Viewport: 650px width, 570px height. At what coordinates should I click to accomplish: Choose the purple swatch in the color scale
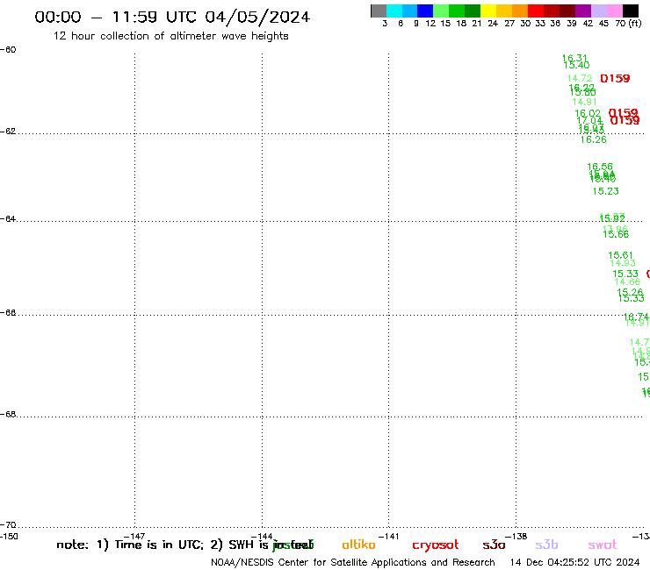[583, 11]
